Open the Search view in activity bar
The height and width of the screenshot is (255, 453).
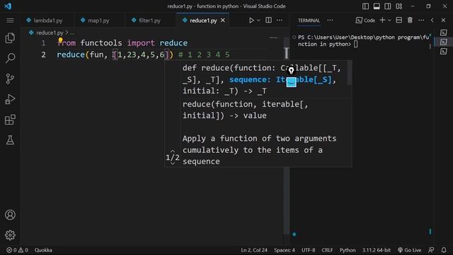pyautogui.click(x=10, y=58)
